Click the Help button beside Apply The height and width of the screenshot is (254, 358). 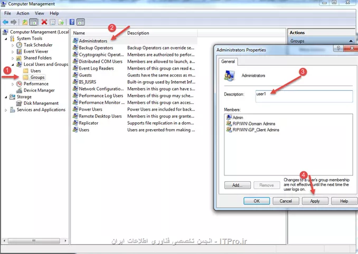click(344, 201)
